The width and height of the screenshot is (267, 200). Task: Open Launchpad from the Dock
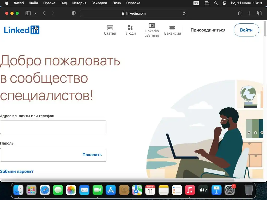point(31,190)
